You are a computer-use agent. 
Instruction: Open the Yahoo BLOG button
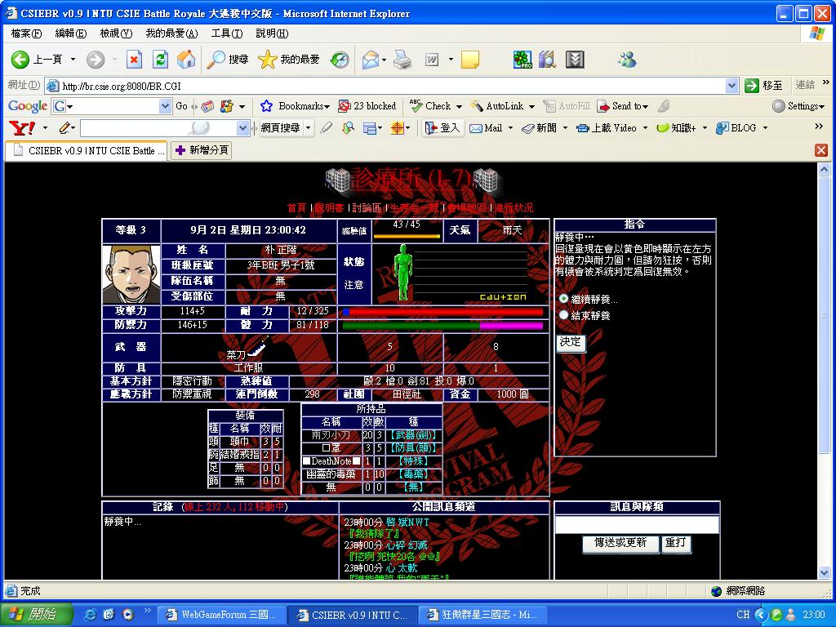(x=736, y=128)
